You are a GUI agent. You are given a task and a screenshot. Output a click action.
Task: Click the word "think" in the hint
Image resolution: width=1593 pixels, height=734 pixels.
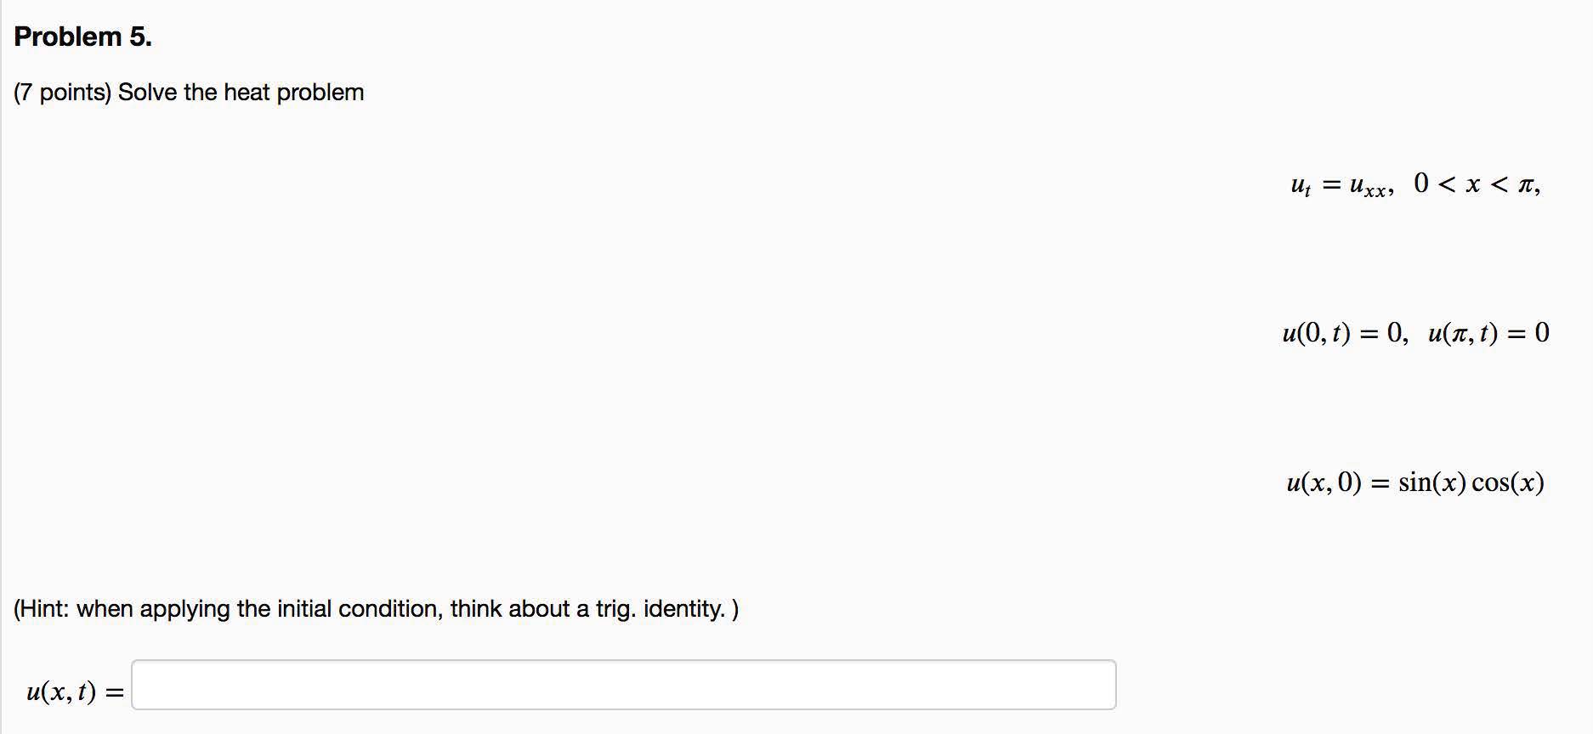474,609
